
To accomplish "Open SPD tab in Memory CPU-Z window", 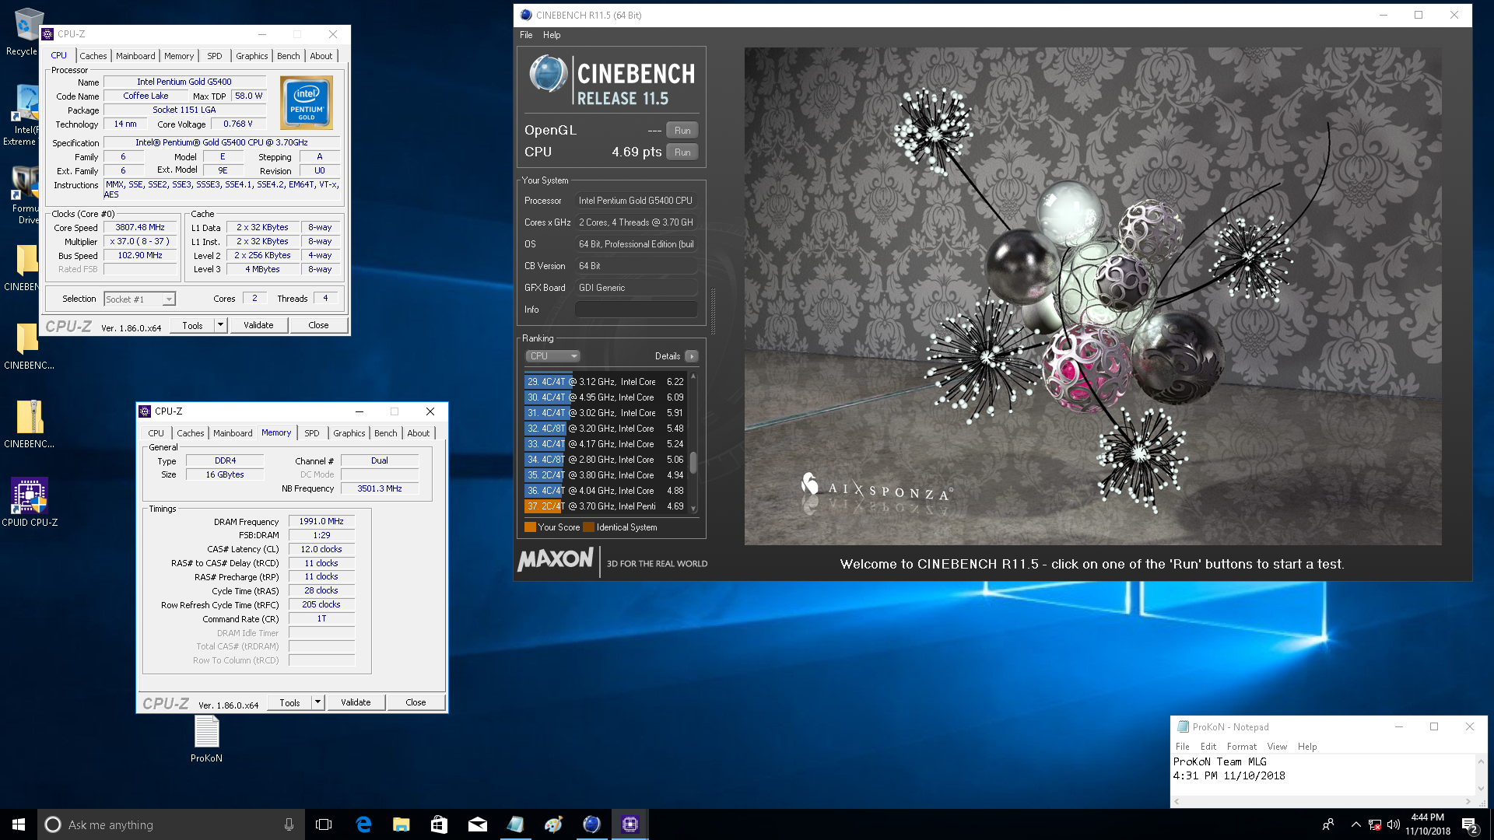I will click(312, 433).
